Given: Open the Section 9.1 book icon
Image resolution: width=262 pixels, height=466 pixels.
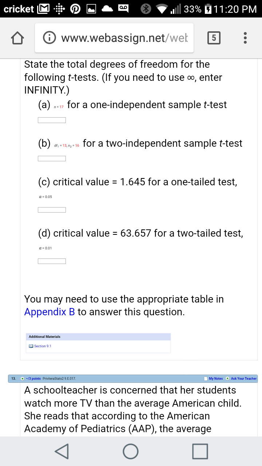Looking at the screenshot, I should 31,346.
